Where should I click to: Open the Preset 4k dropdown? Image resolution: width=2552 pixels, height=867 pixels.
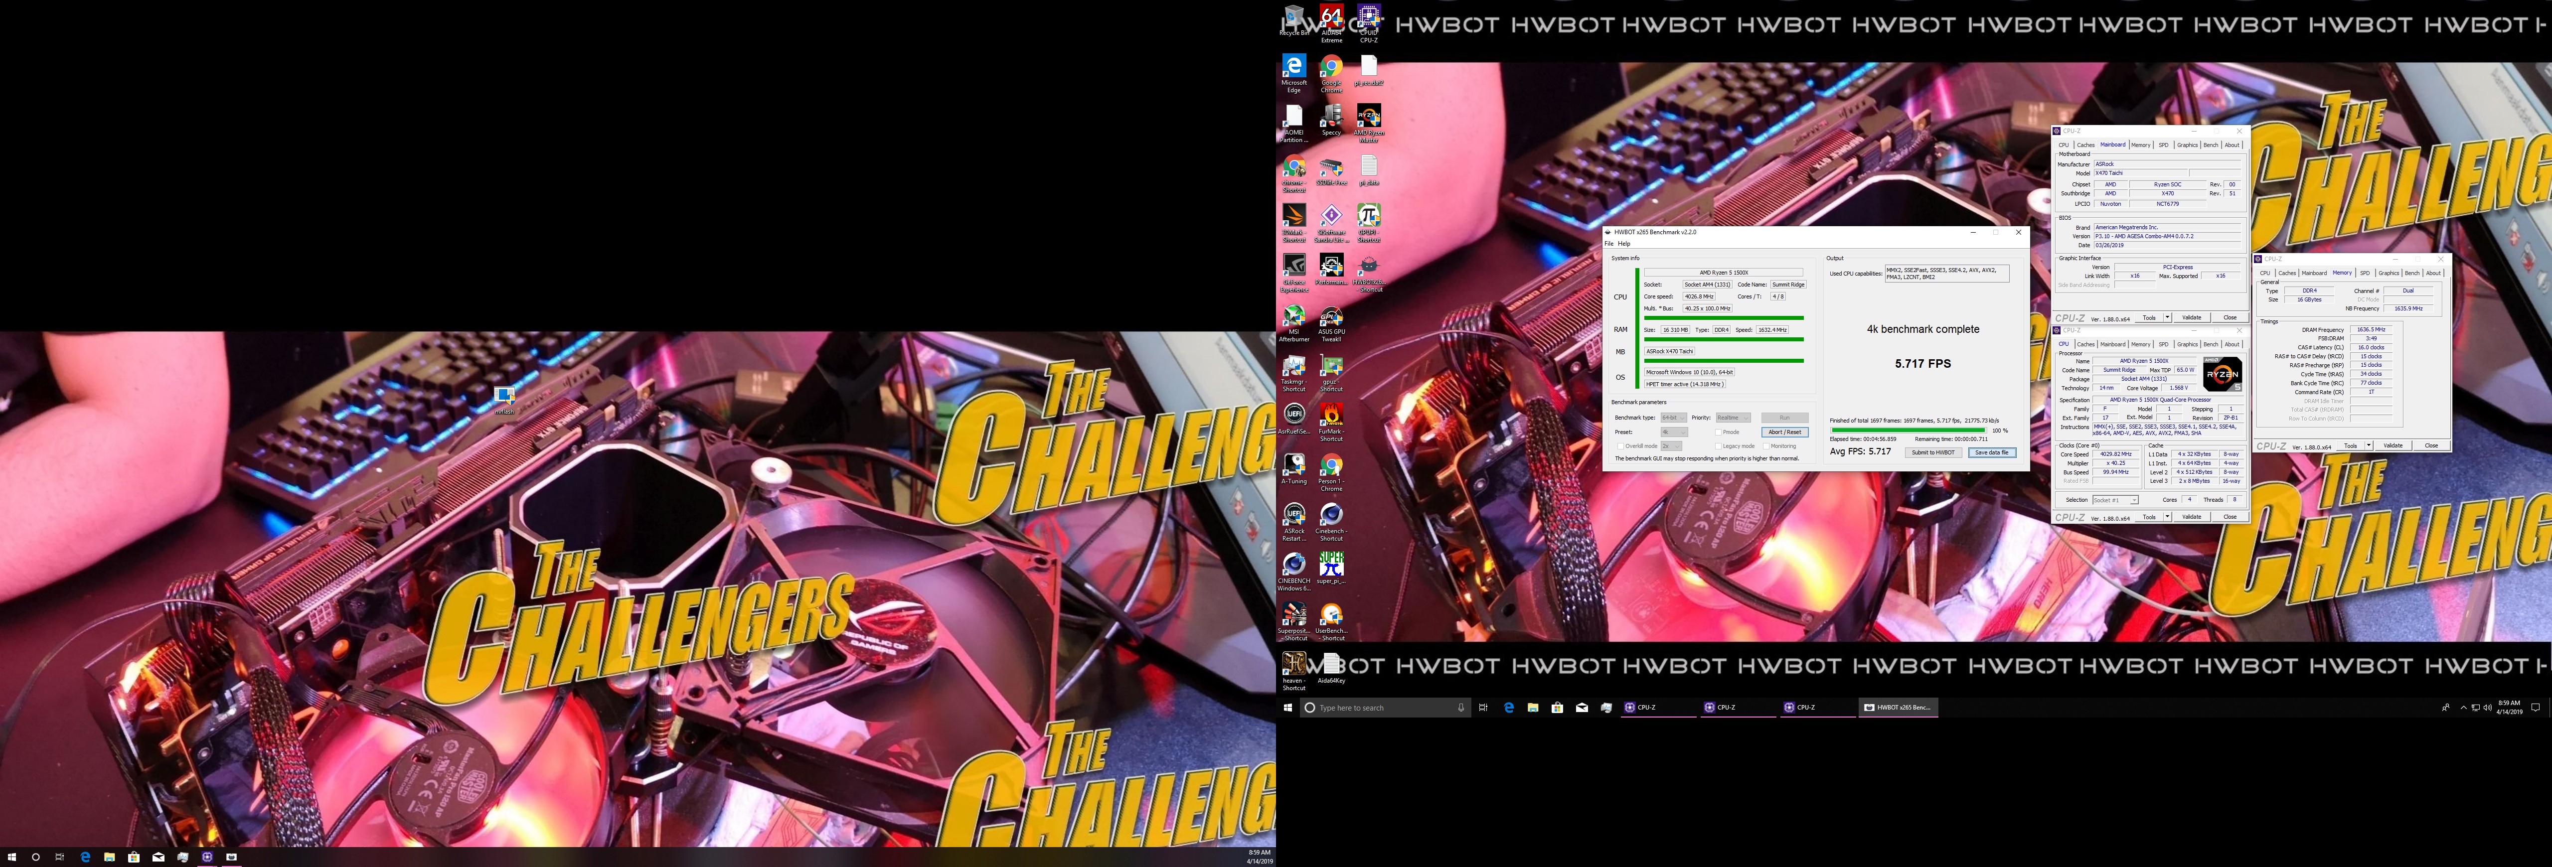pyautogui.click(x=1673, y=432)
